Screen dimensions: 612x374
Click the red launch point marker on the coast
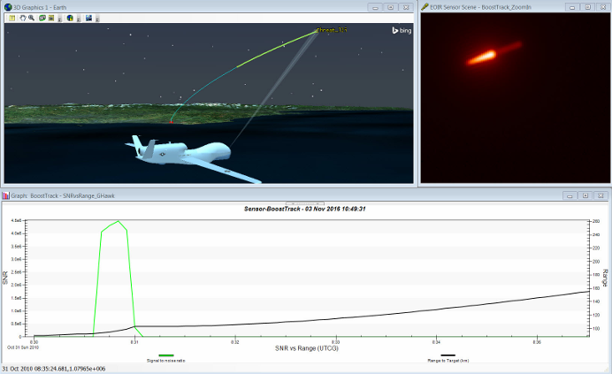tap(171, 122)
